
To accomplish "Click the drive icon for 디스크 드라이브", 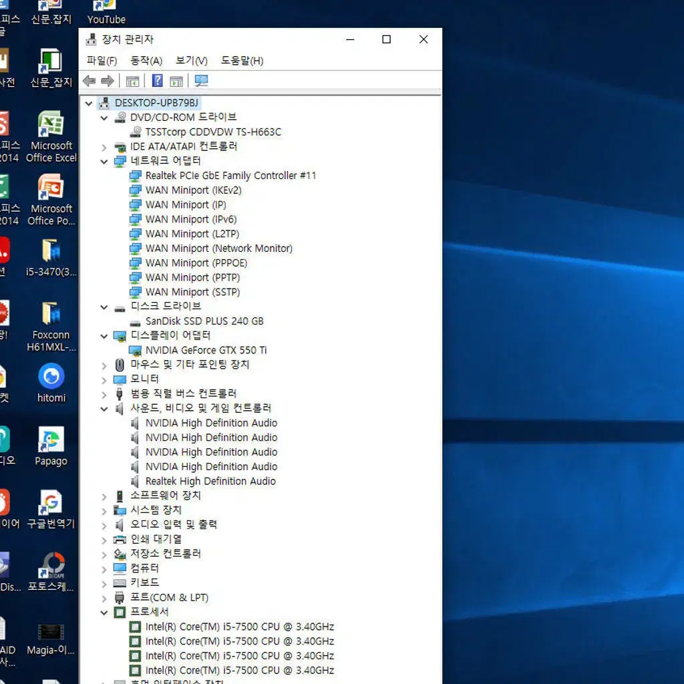I will [x=120, y=309].
